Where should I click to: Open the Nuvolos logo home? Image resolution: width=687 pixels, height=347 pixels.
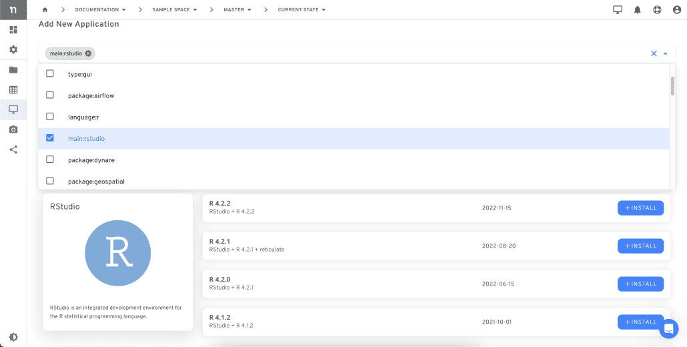point(13,9)
